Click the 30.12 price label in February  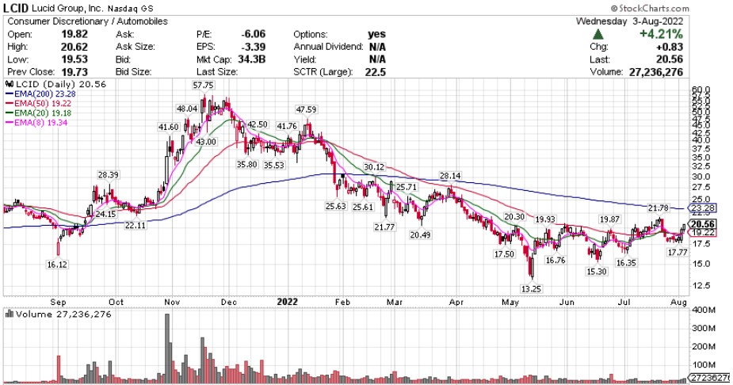tap(374, 167)
